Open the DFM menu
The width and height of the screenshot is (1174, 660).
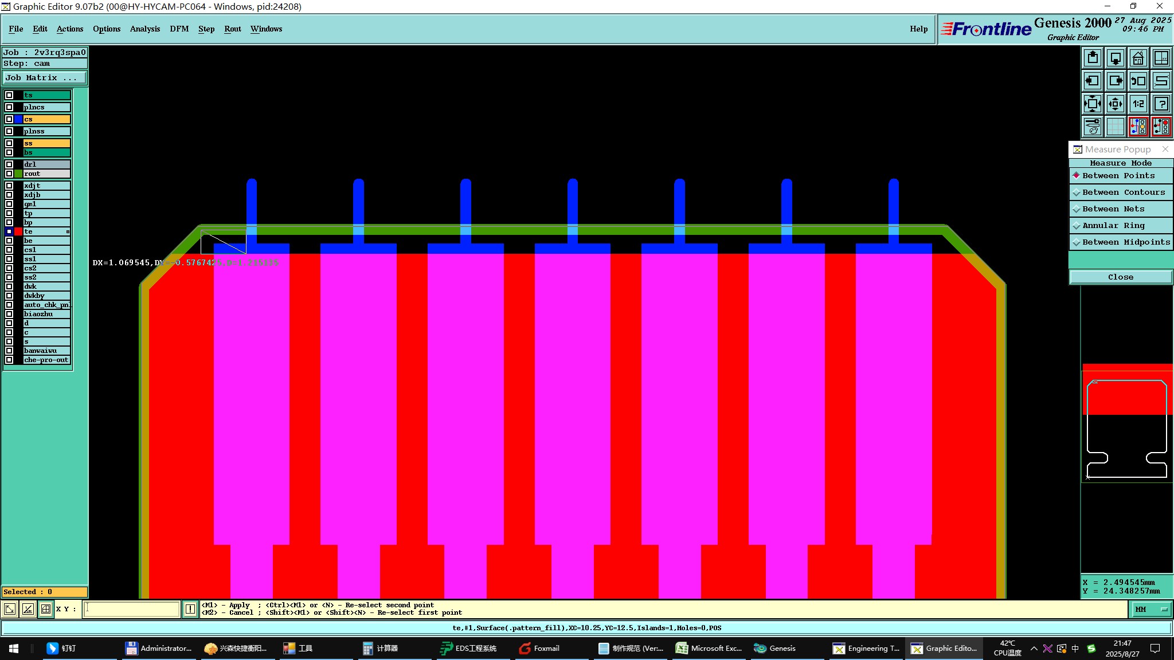pos(179,29)
